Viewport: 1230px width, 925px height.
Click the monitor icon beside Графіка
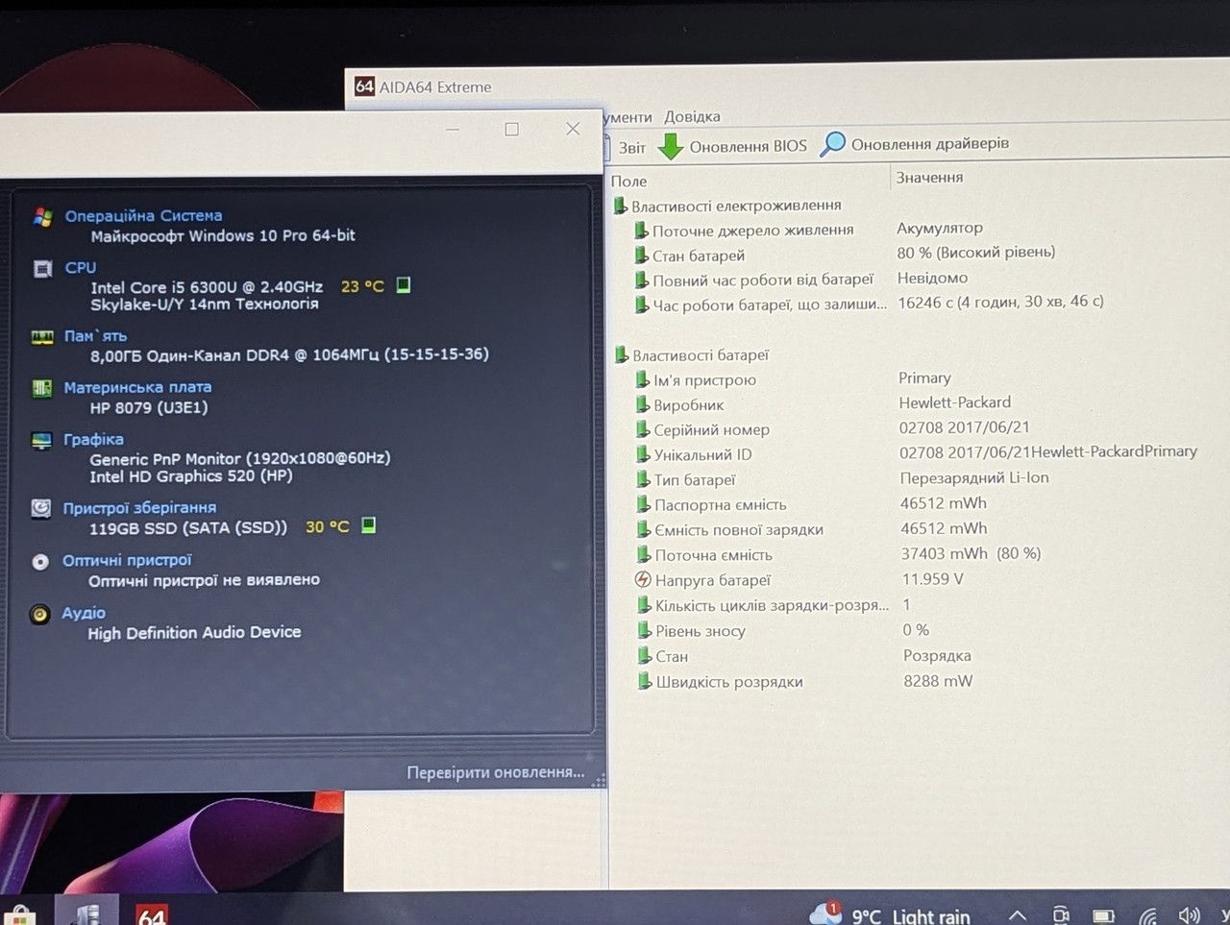coord(41,441)
